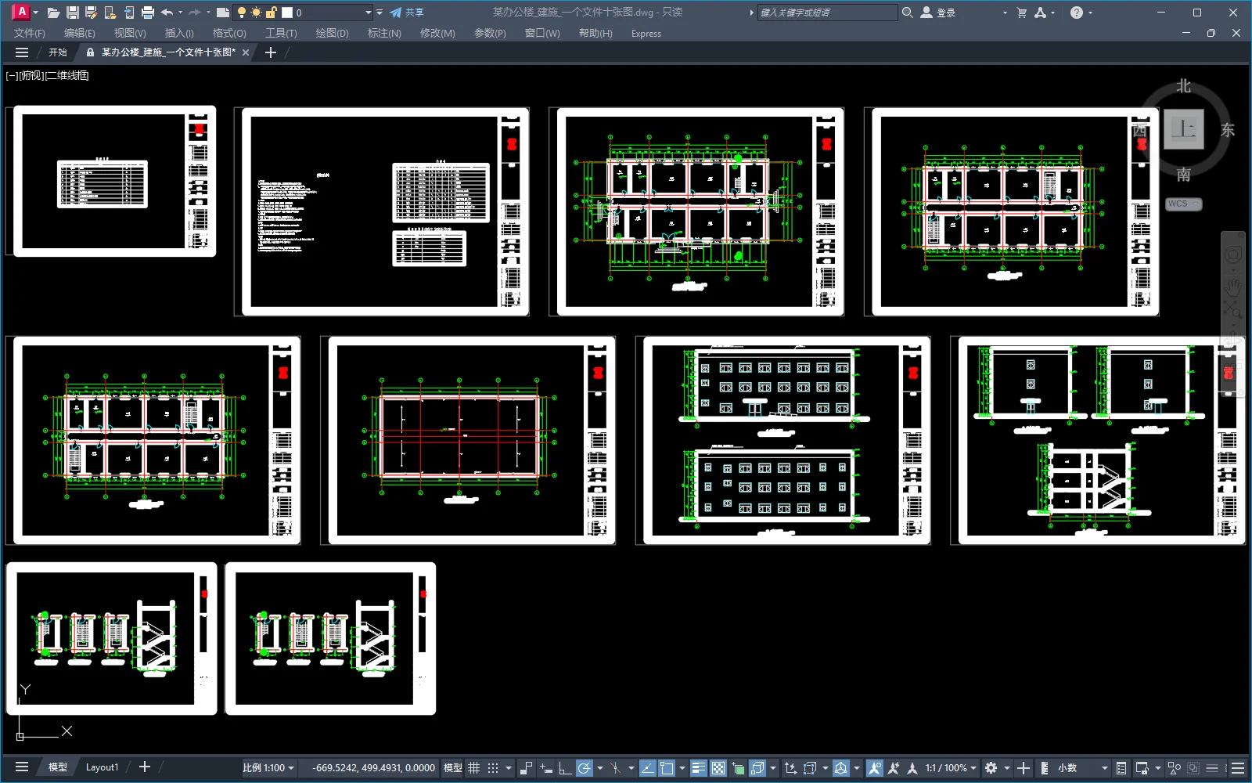
Task: Toggle layer 0 freeze sun icon
Action: coord(257,13)
